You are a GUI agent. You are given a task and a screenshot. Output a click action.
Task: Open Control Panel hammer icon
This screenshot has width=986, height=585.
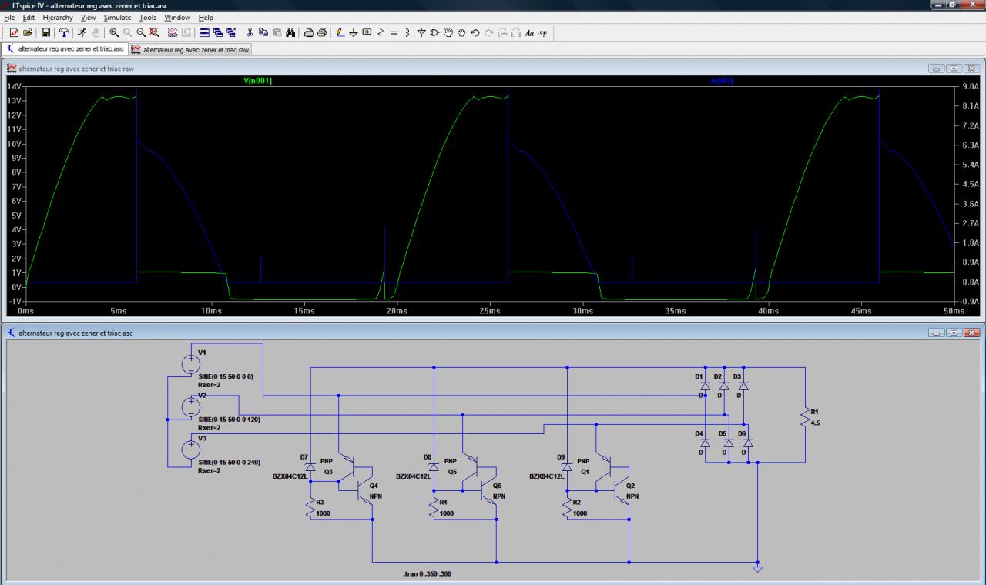64,32
